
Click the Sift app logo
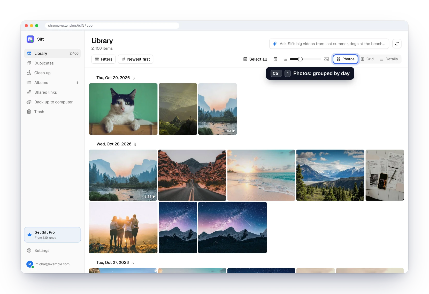tap(30, 39)
